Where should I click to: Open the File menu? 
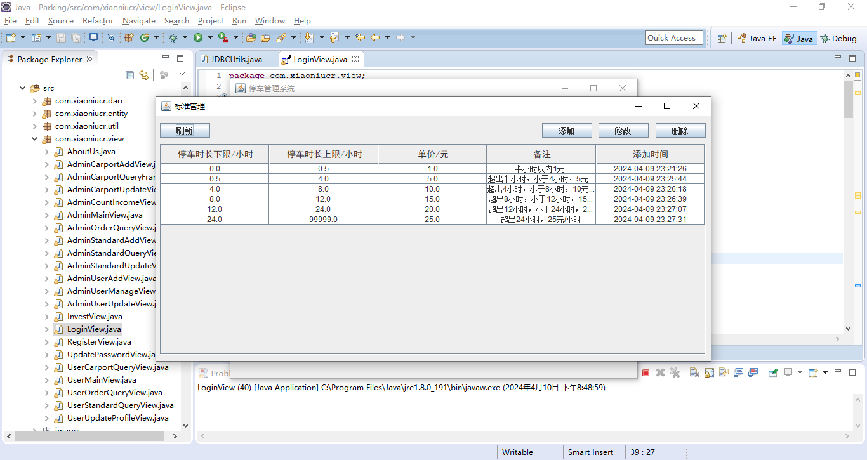10,21
